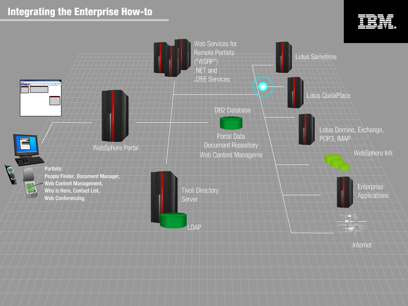Select the WSRP server cluster icon
Image resolution: width=408 pixels, height=306 pixels.
pos(172,58)
